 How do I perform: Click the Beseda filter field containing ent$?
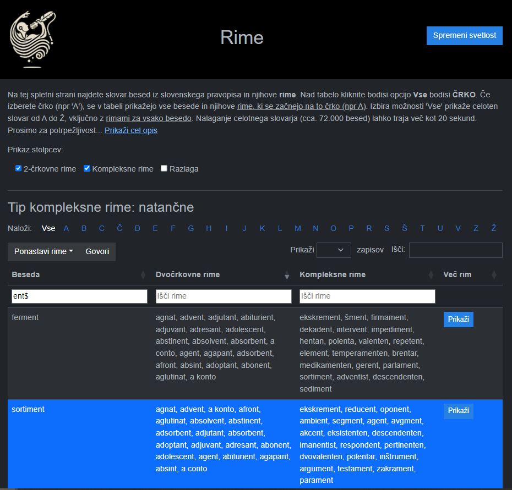pyautogui.click(x=79, y=296)
